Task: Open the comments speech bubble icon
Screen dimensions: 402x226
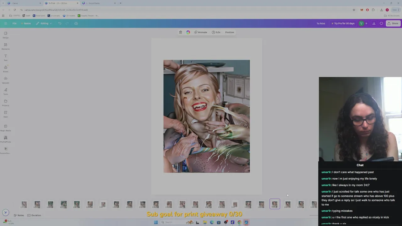Action: [x=381, y=24]
